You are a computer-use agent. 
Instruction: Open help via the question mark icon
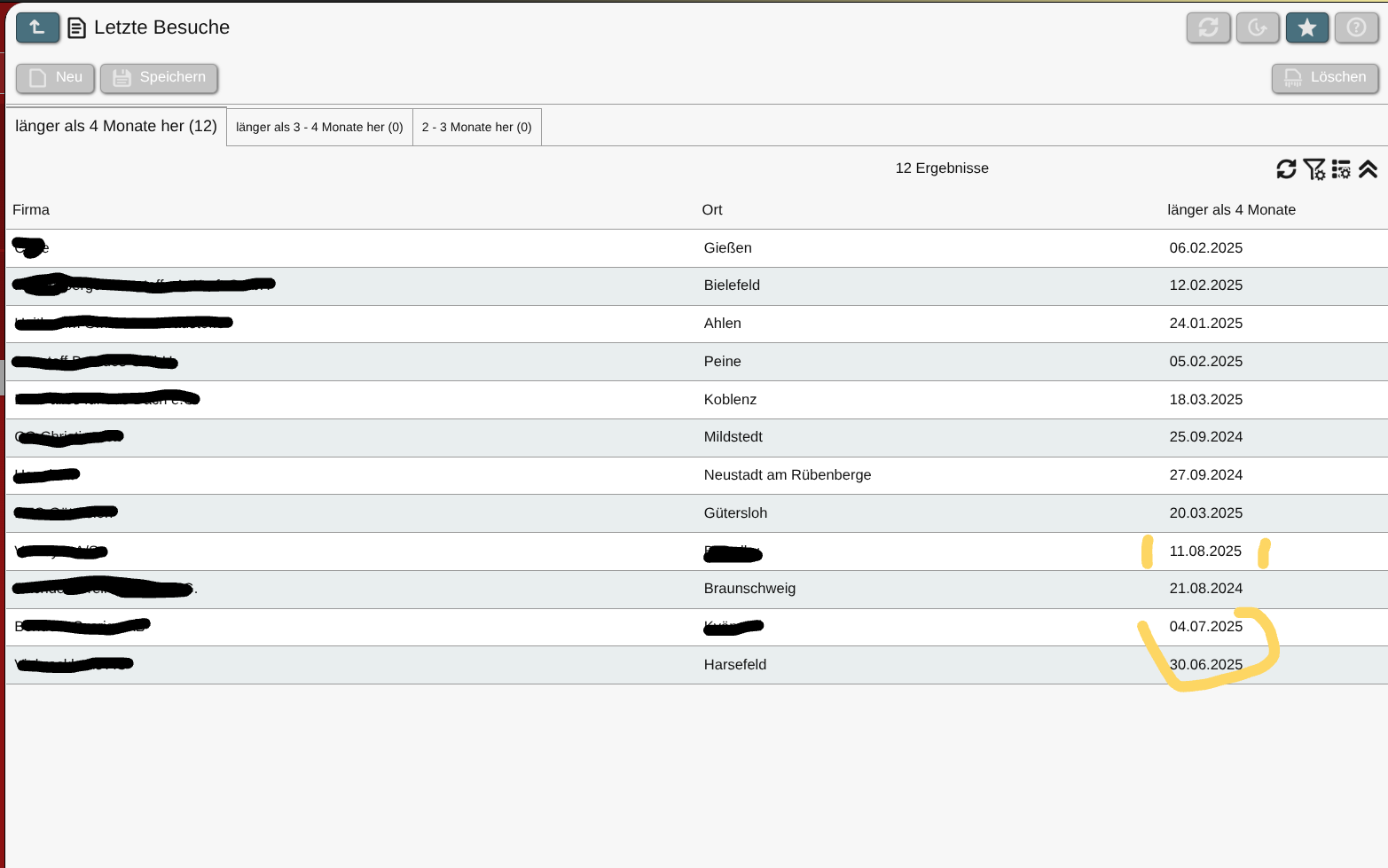1356,27
